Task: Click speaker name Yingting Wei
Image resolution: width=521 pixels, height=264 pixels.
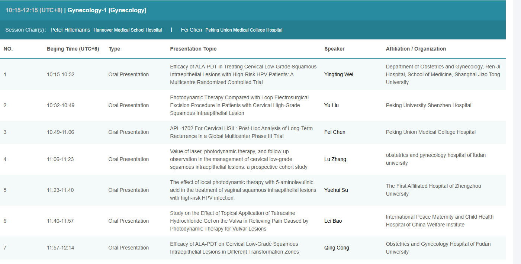Action: [x=339, y=74]
